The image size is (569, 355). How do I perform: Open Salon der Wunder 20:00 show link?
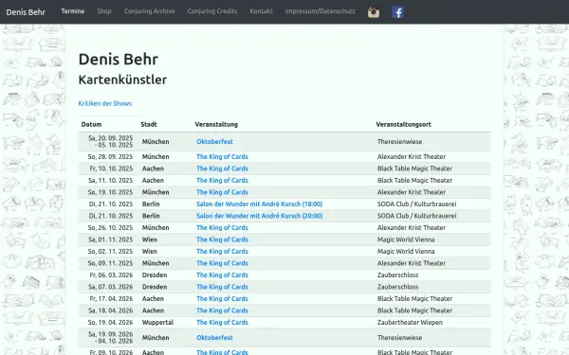[260, 216]
